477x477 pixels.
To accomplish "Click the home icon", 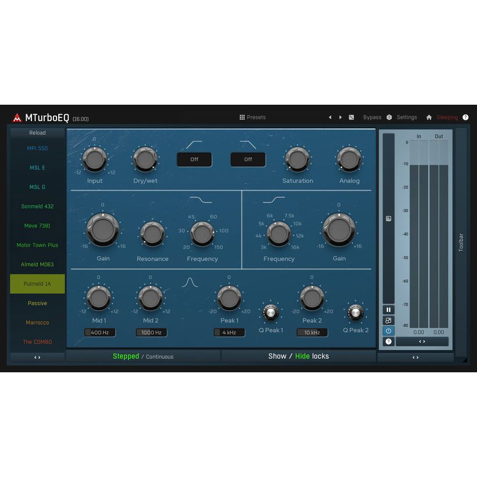I will [429, 118].
